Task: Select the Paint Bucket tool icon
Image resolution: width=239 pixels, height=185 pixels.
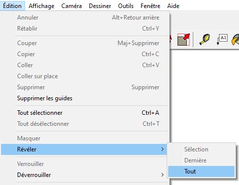Action: 235,40
